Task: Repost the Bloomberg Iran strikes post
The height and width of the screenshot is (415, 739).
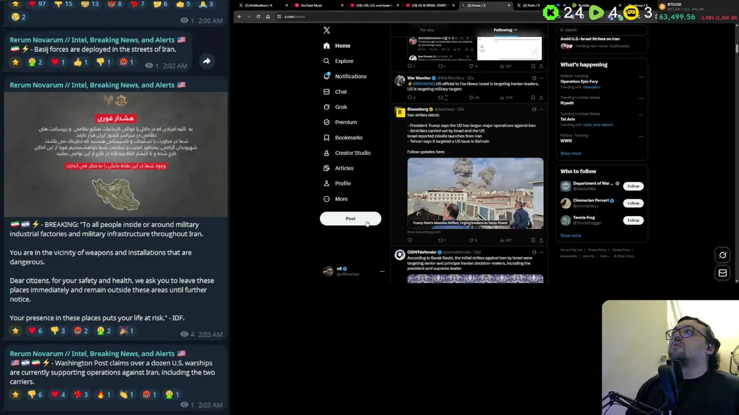Action: [441, 240]
